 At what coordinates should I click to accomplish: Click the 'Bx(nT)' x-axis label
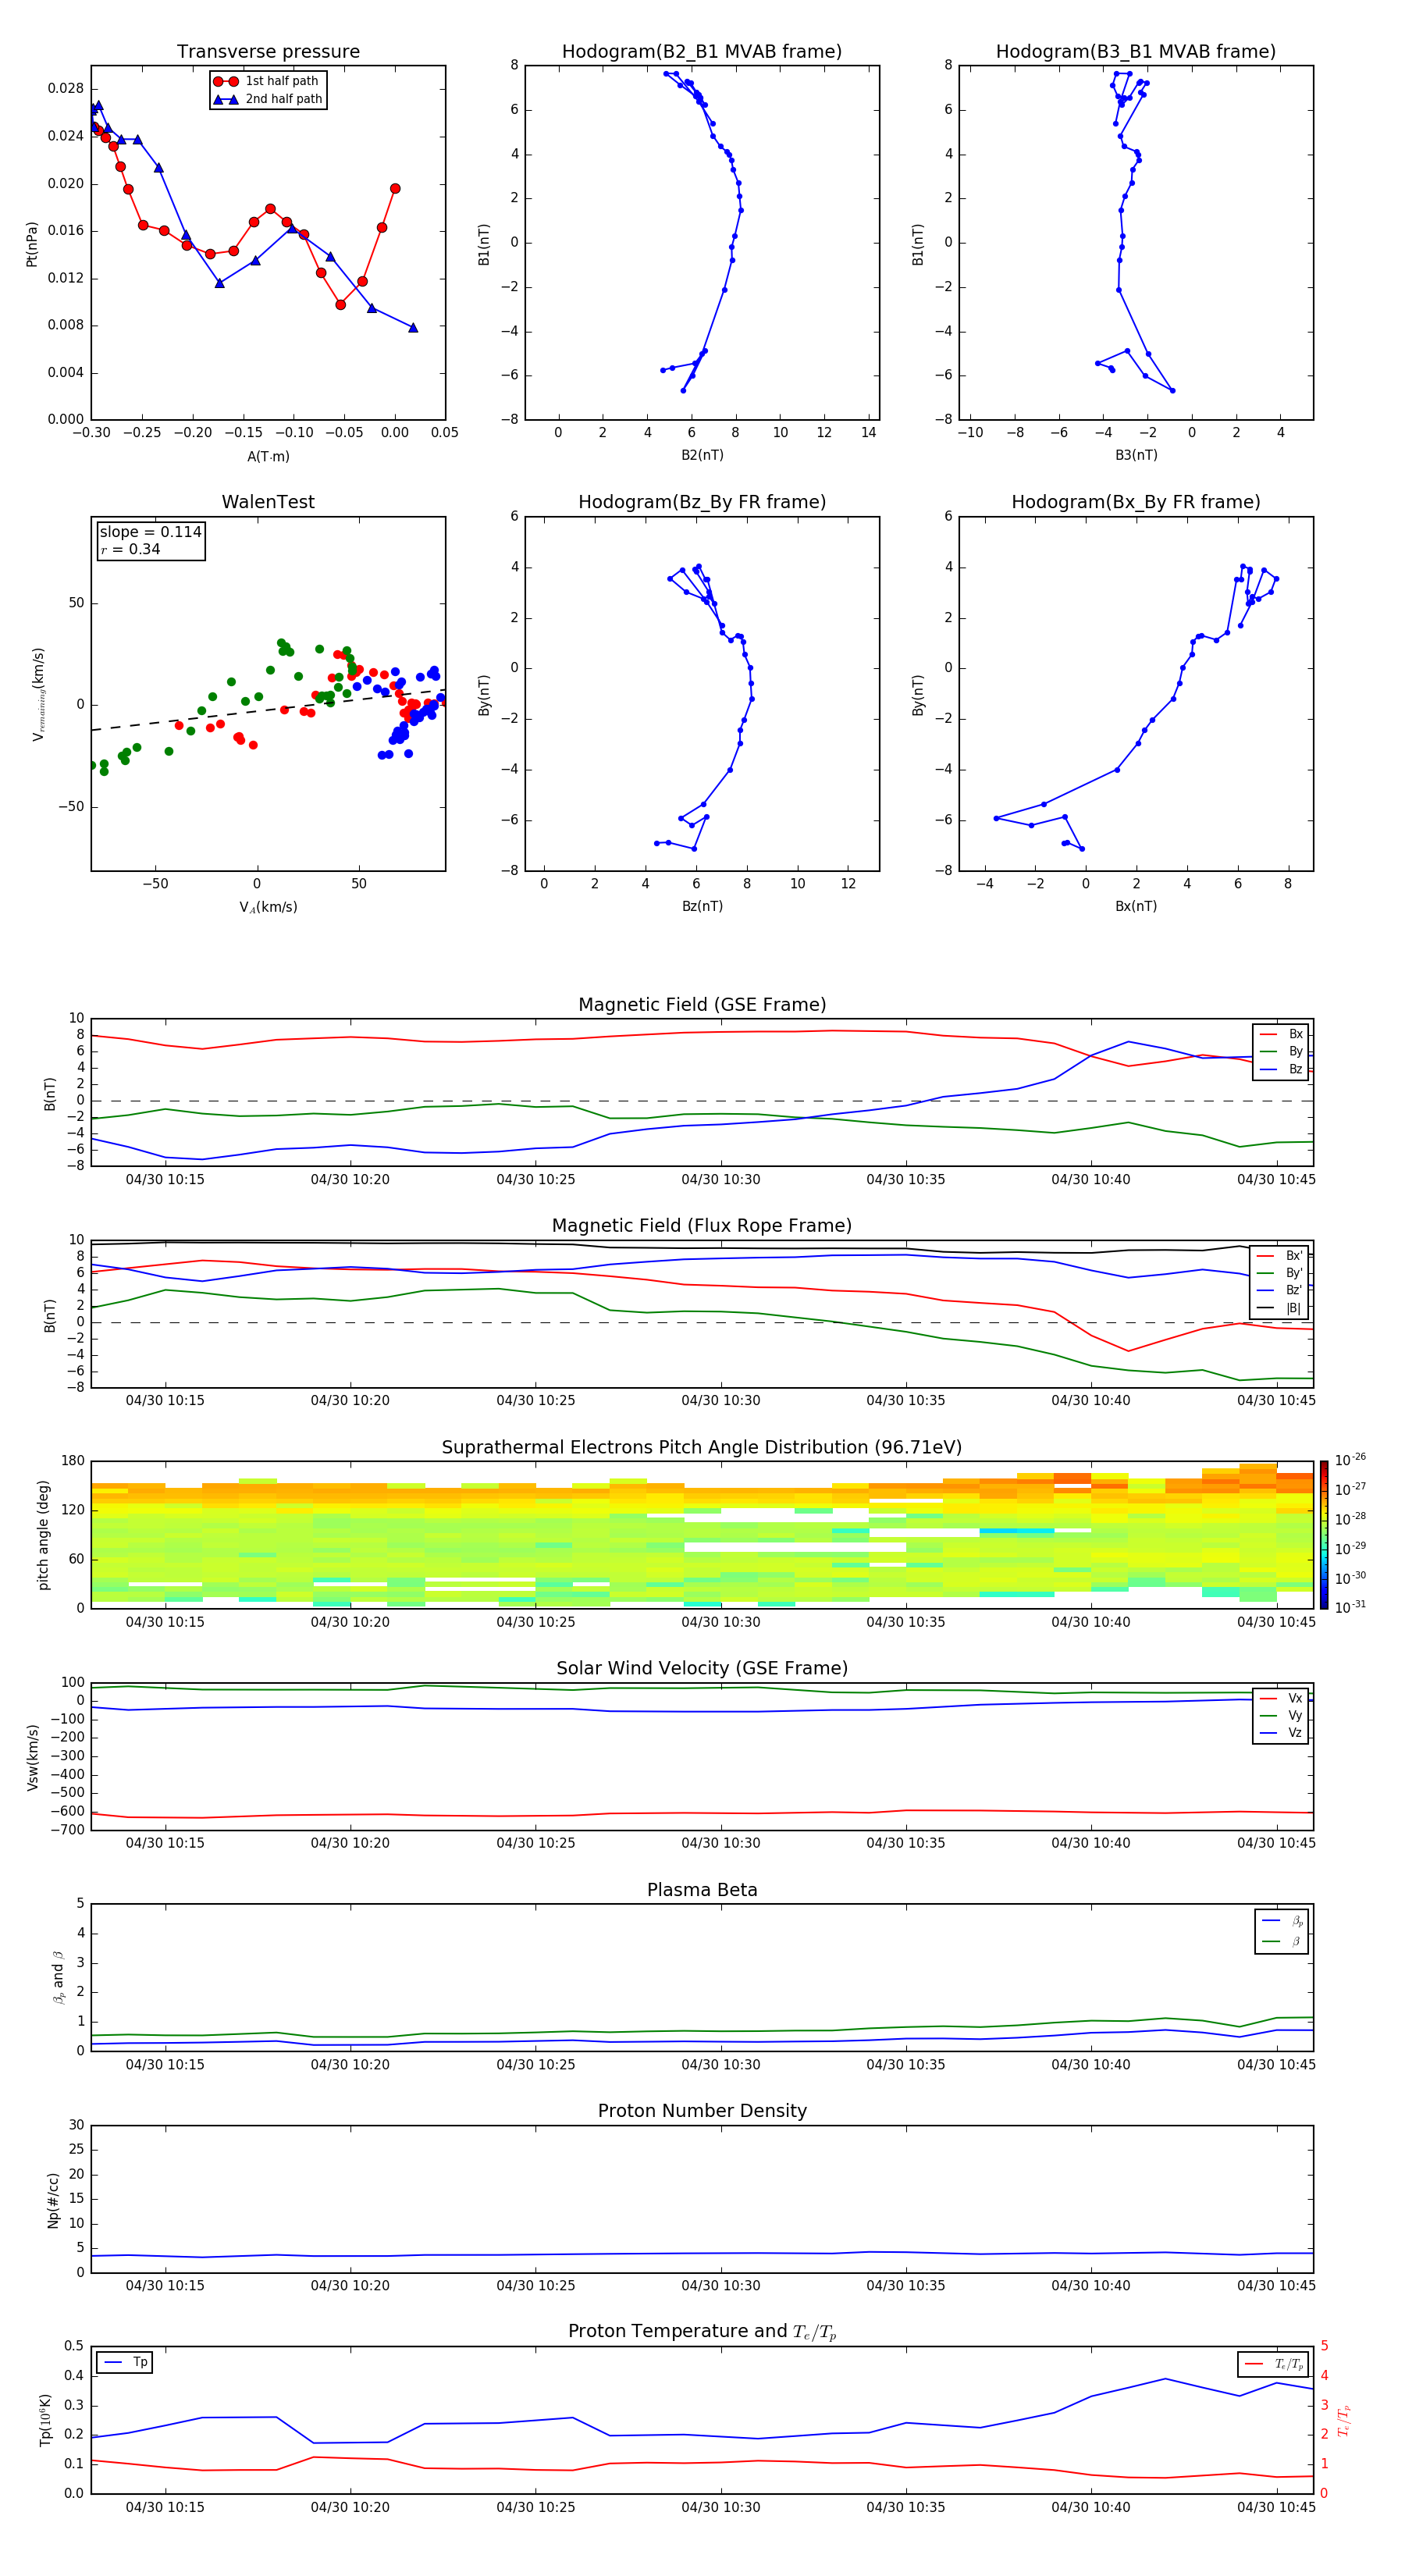tap(1136, 906)
